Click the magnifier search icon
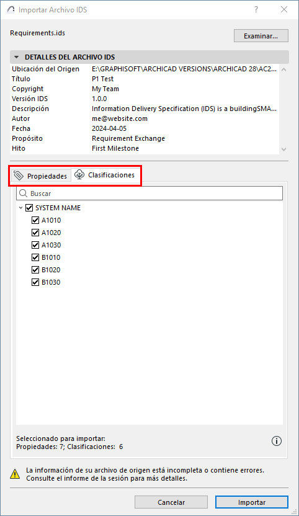 click(23, 193)
